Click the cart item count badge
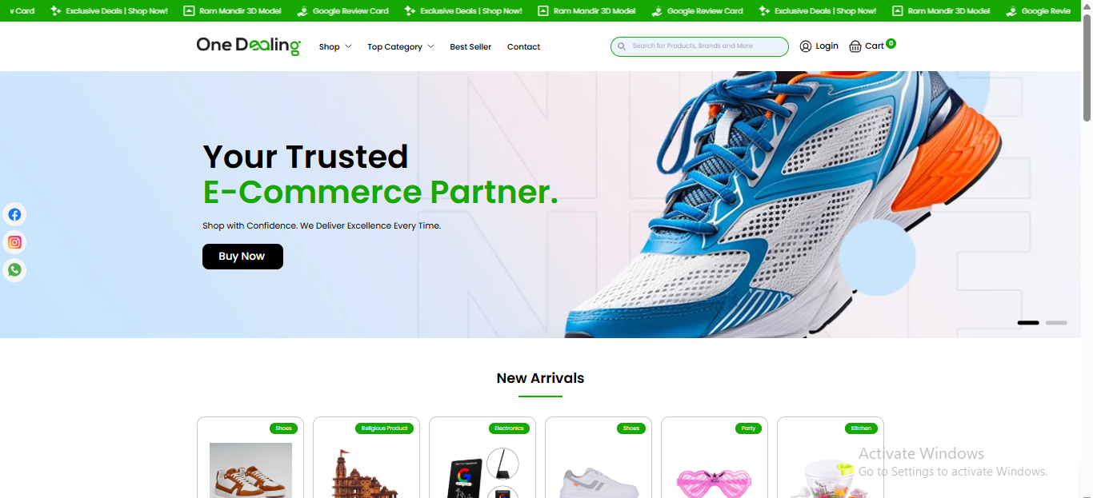 pyautogui.click(x=891, y=43)
